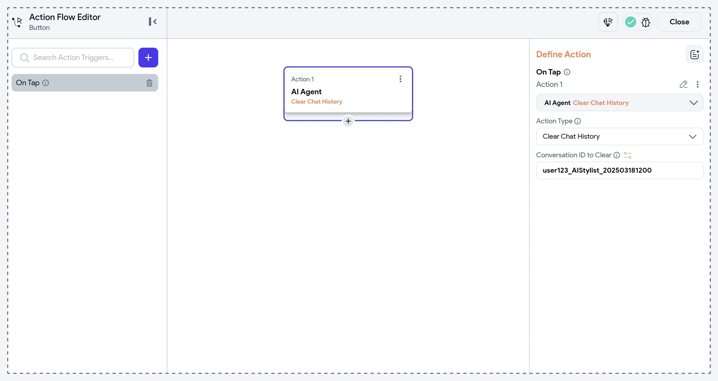This screenshot has width=718, height=381.
Task: Open the Action Type Clear Chat History dropdown
Action: click(619, 136)
